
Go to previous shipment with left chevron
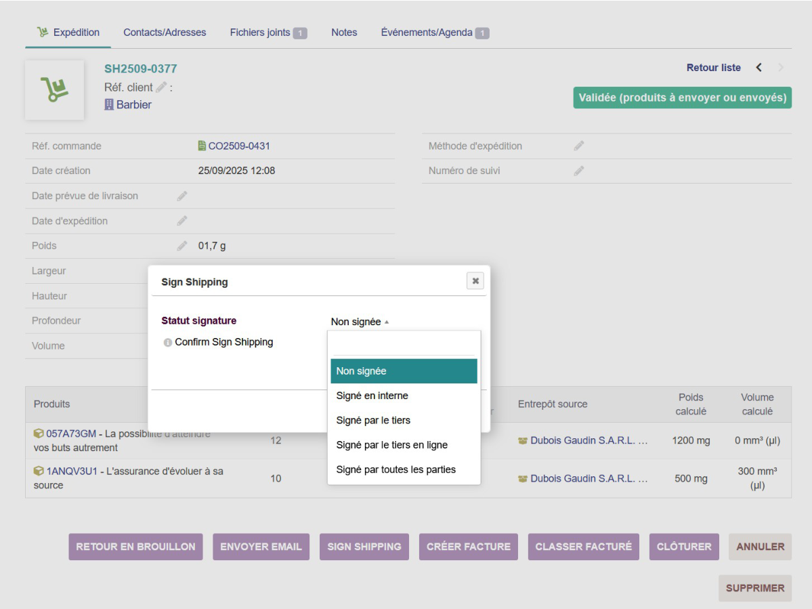click(758, 68)
